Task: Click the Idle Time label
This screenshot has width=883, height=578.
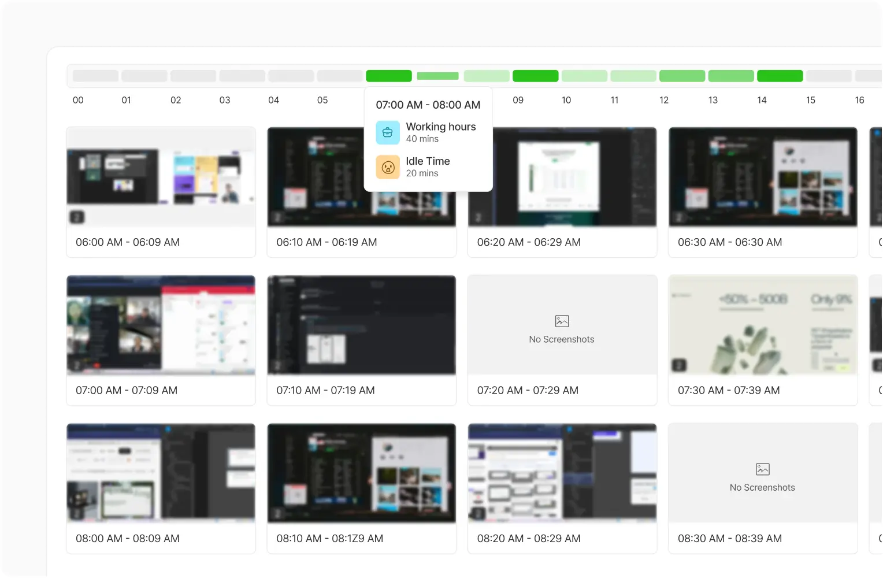Action: 428,161
